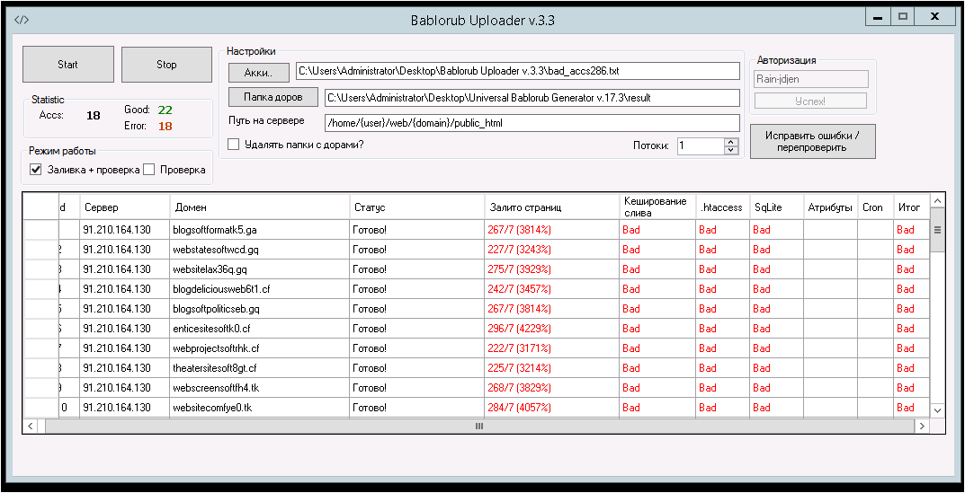Decrease Потоки thread count with down arrow

(730, 149)
